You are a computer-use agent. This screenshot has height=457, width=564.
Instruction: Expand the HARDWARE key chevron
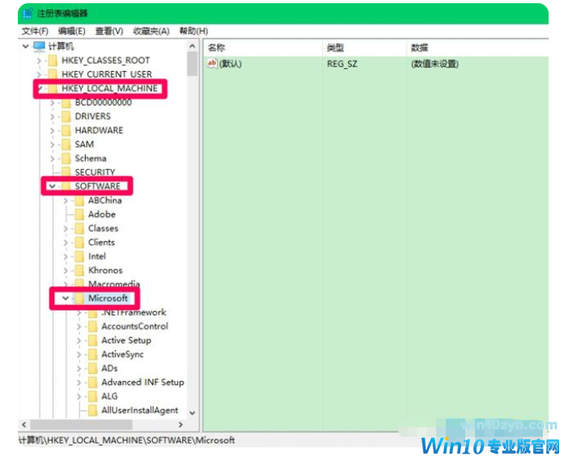click(52, 130)
